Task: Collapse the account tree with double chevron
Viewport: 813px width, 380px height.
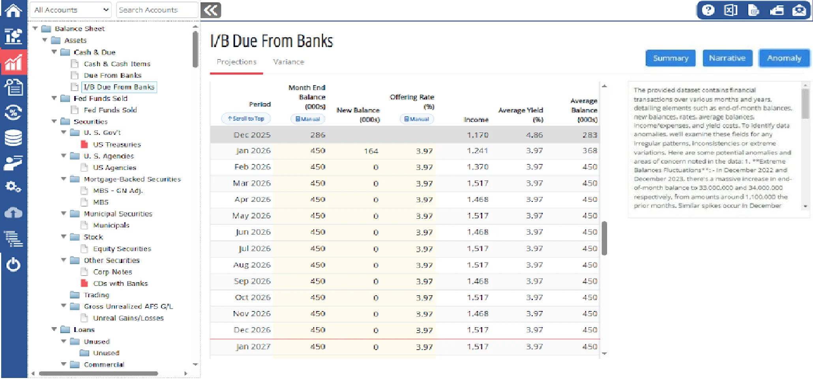Action: [211, 10]
